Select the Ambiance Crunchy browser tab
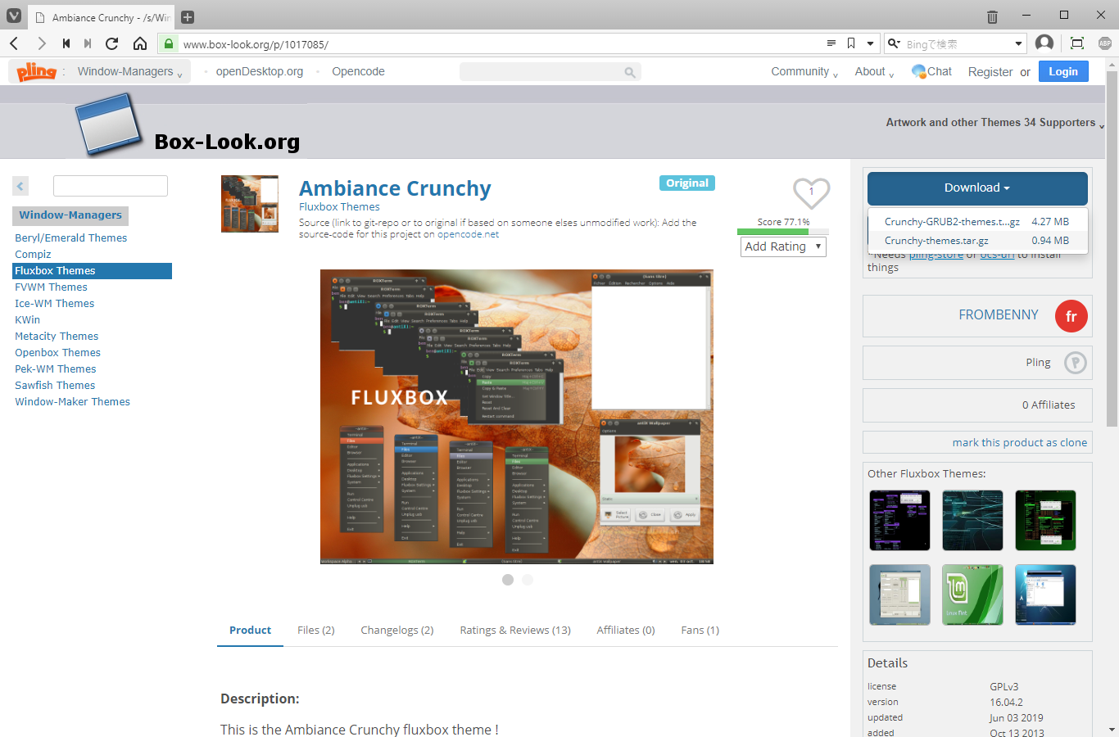1119x737 pixels. (x=102, y=17)
